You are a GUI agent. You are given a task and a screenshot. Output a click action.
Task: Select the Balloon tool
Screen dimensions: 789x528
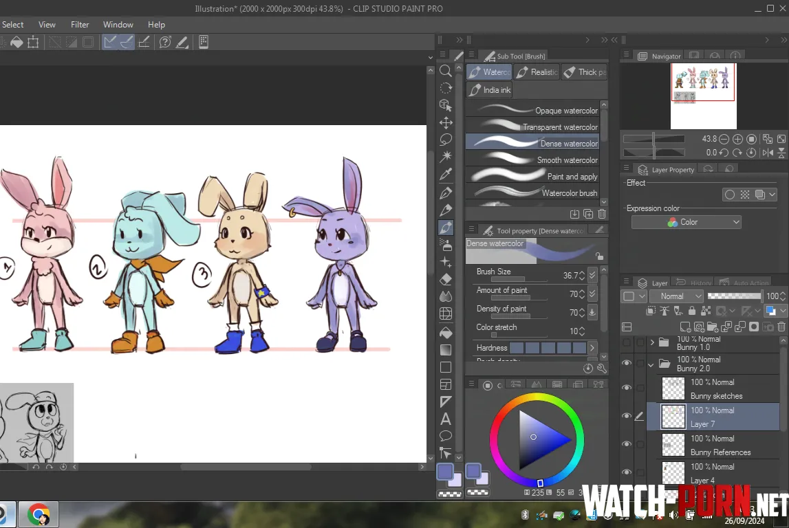pos(445,435)
